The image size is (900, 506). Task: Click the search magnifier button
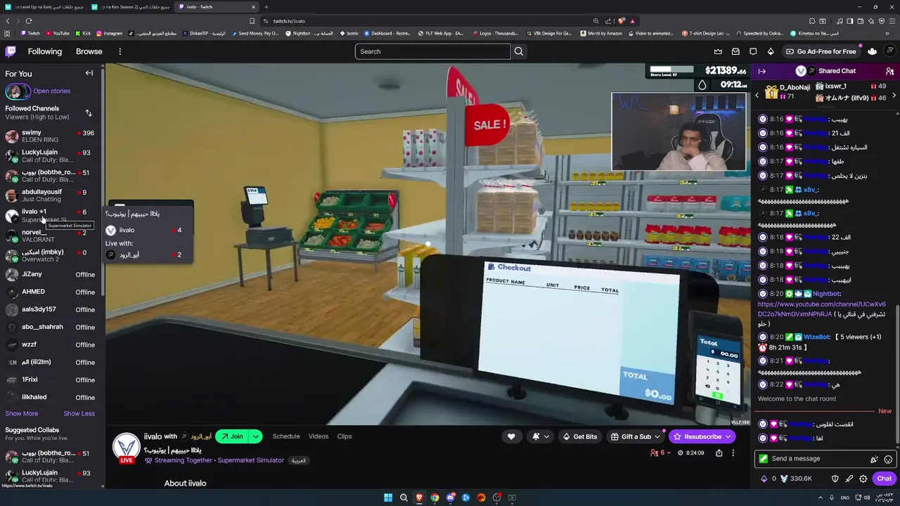(519, 51)
